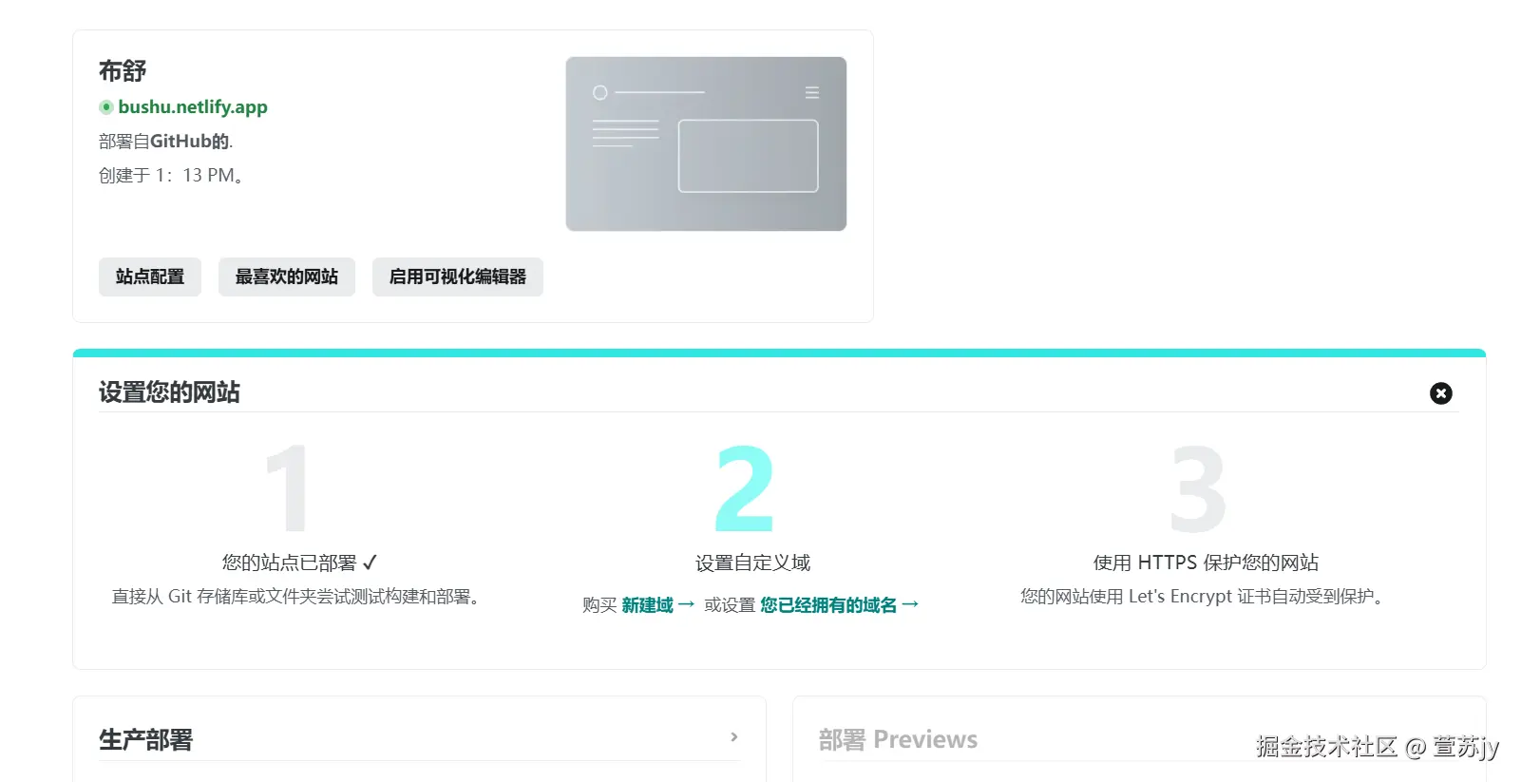This screenshot has width=1521, height=782.
Task: Open the 部署 Previews heading
Action: tap(898, 740)
